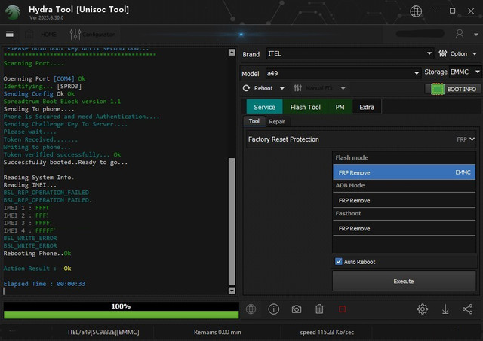Open the user account icon
This screenshot has width=483, height=341.
(460, 34)
